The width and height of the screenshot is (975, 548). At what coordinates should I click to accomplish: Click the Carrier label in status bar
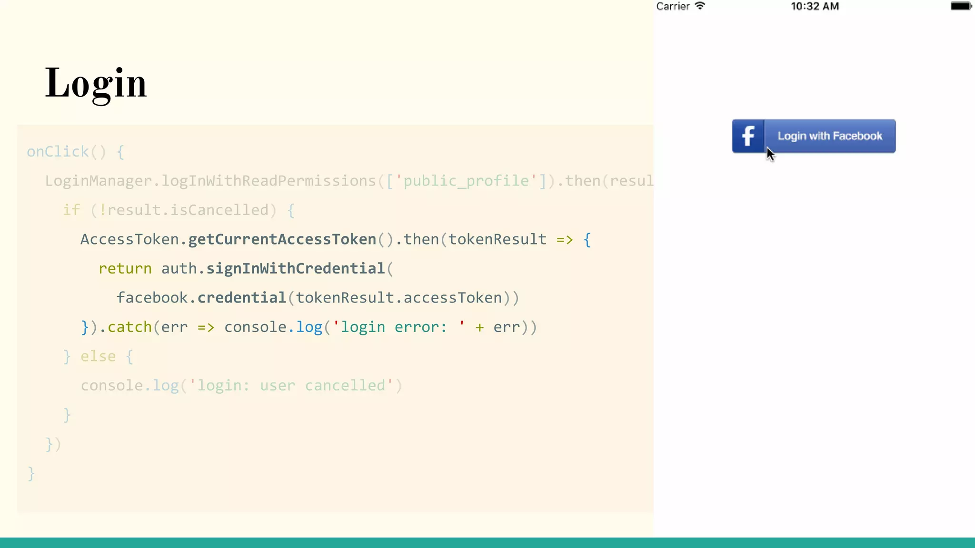tap(673, 7)
